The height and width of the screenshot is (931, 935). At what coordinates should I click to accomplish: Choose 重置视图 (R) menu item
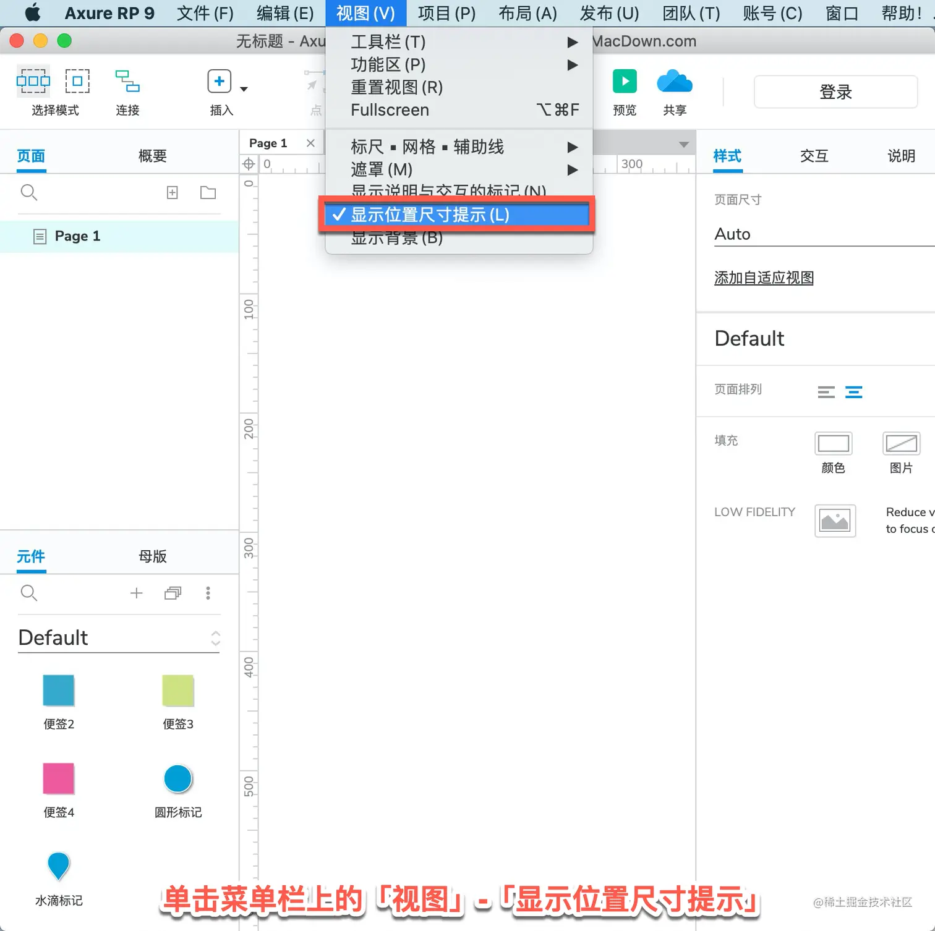pos(459,87)
